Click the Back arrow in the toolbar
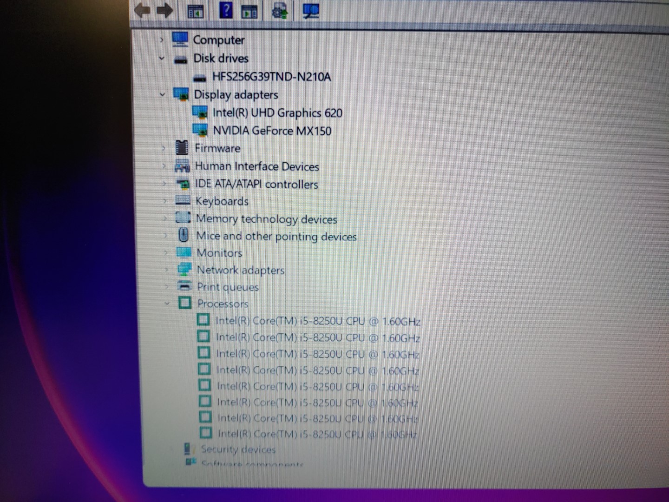 [x=142, y=10]
